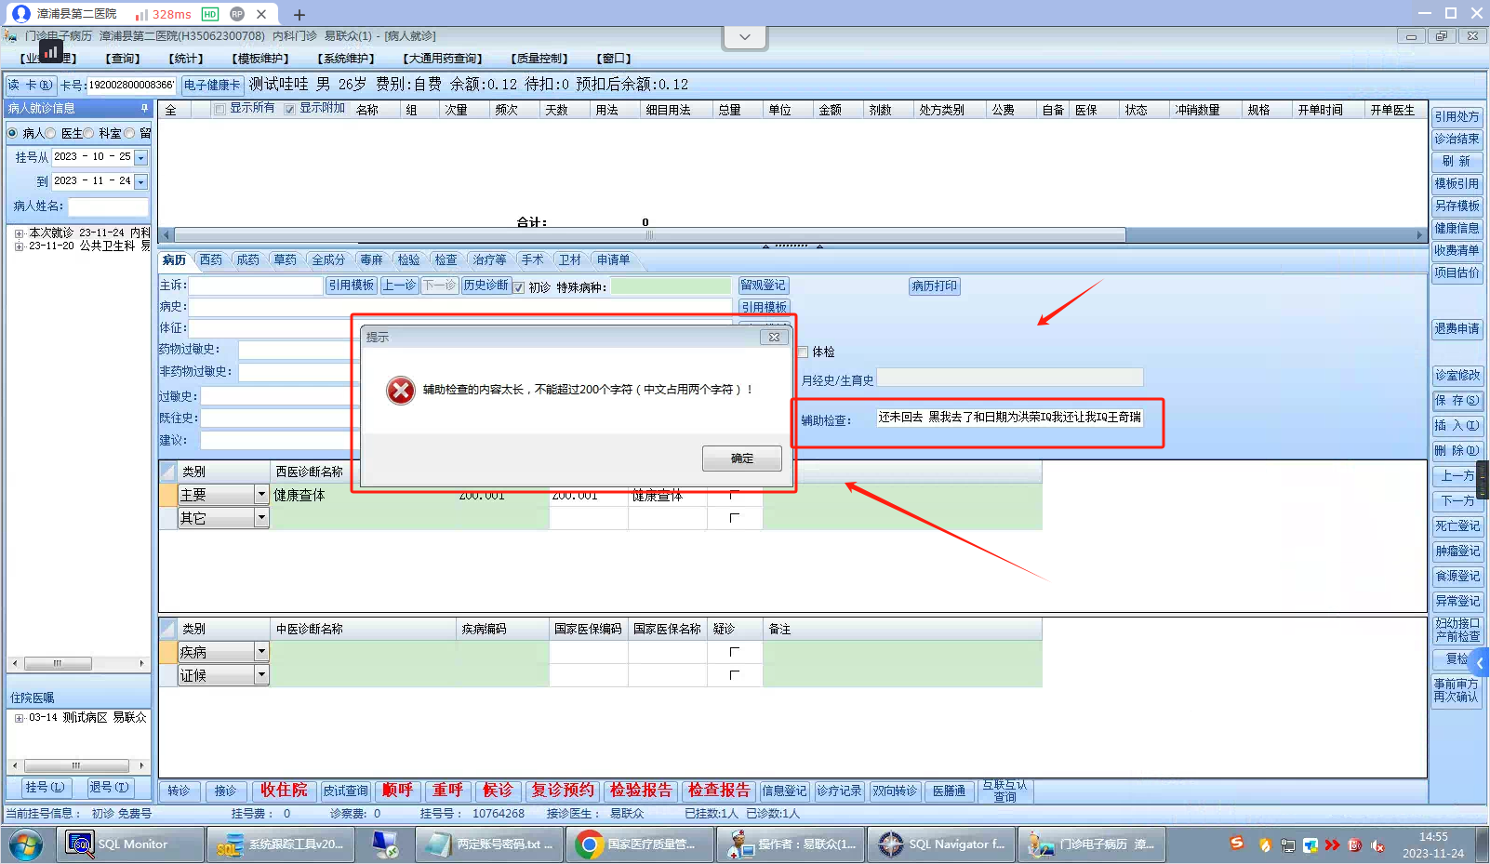This screenshot has width=1490, height=864.
Task: Switch to the 西药 tab
Action: (x=211, y=260)
